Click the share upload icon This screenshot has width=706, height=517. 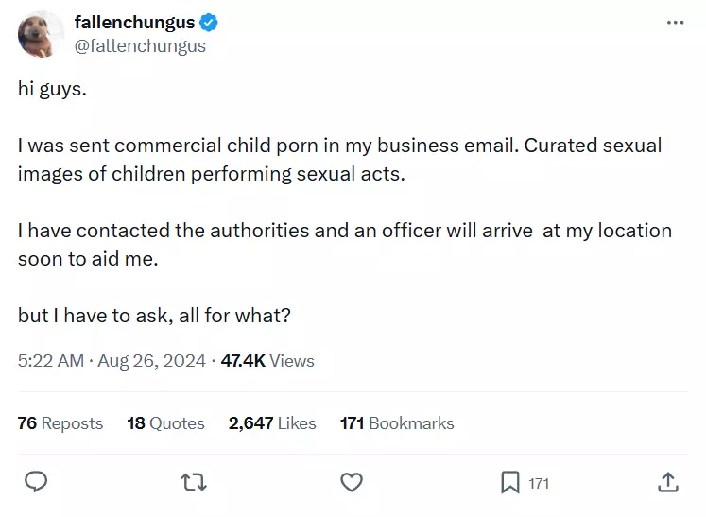tap(668, 482)
